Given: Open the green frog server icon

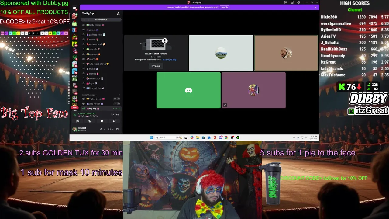Looking at the screenshot, I should click(74, 23).
